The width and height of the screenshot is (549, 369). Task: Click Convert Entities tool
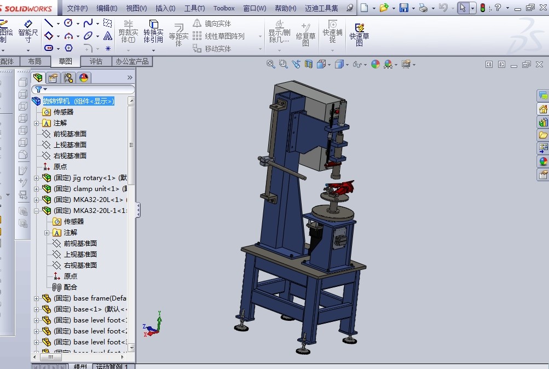pyautogui.click(x=153, y=31)
